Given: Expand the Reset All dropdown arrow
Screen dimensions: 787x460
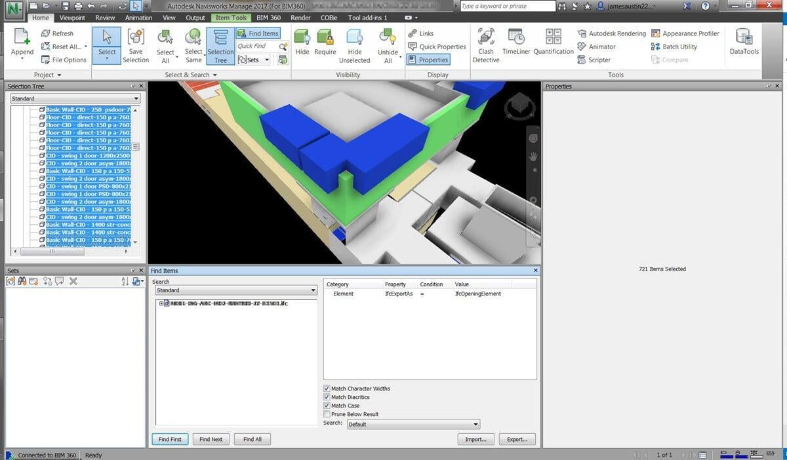Looking at the screenshot, I should pos(85,47).
